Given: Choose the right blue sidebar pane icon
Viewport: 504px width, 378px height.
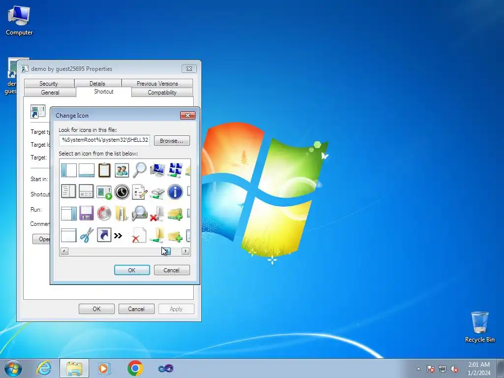Looking at the screenshot, I should (x=69, y=214).
